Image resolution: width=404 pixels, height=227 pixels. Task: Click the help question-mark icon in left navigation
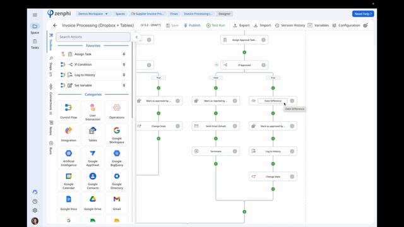(35, 201)
